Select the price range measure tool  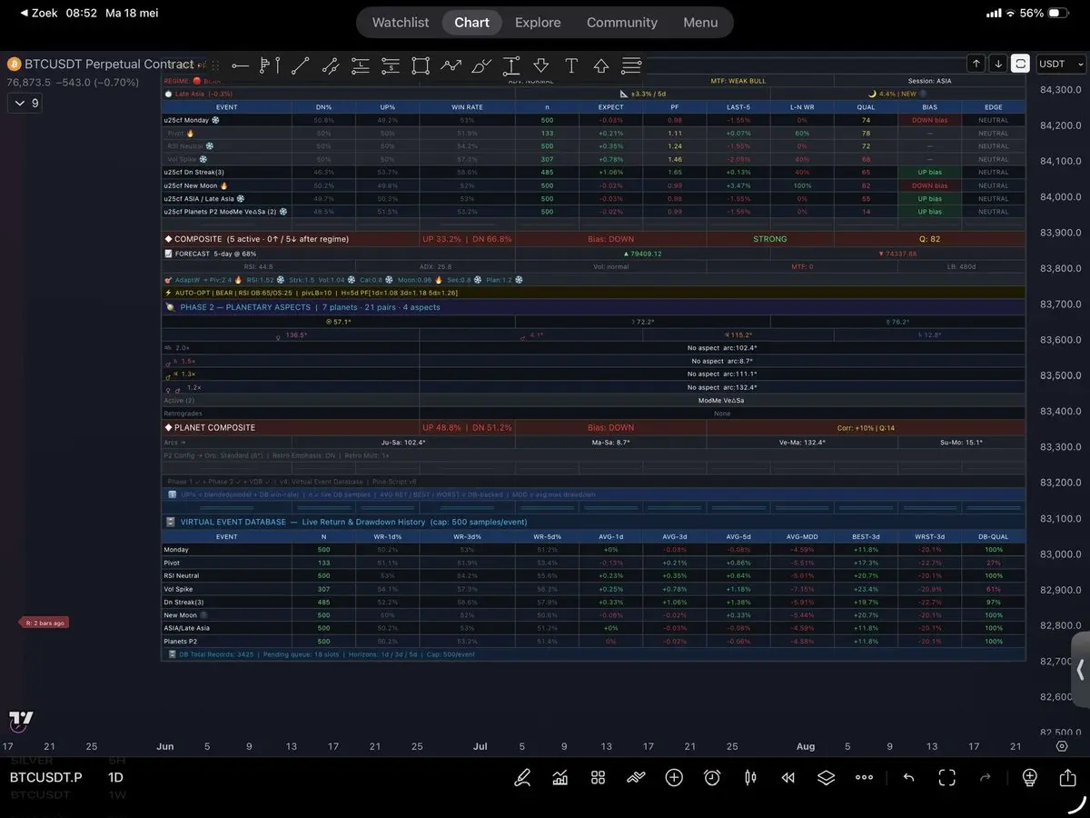pos(511,65)
